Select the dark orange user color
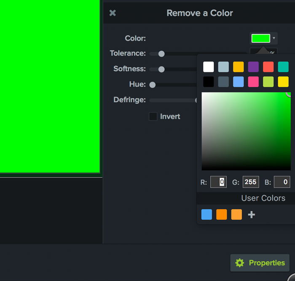 point(221,215)
